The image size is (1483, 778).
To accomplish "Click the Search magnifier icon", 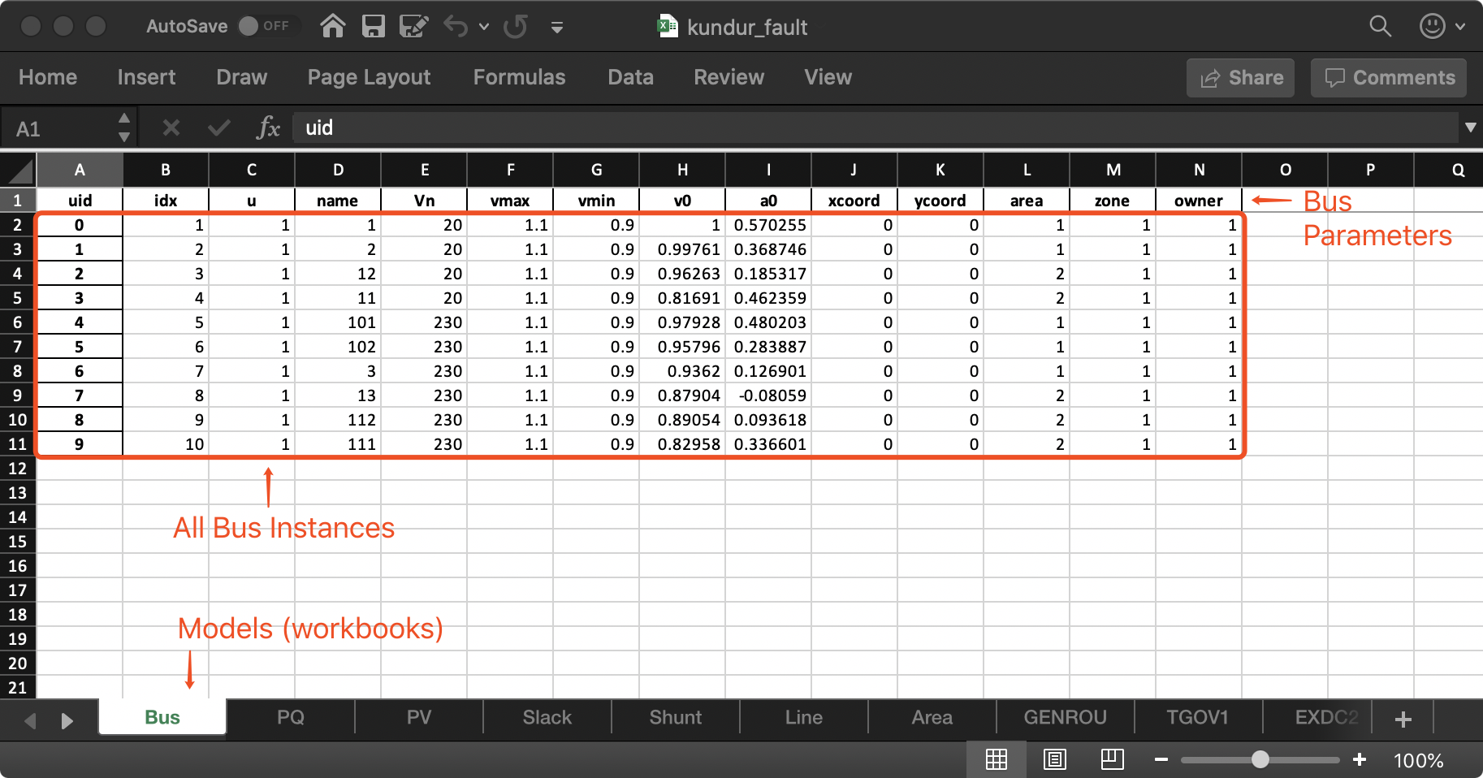I will tap(1380, 26).
